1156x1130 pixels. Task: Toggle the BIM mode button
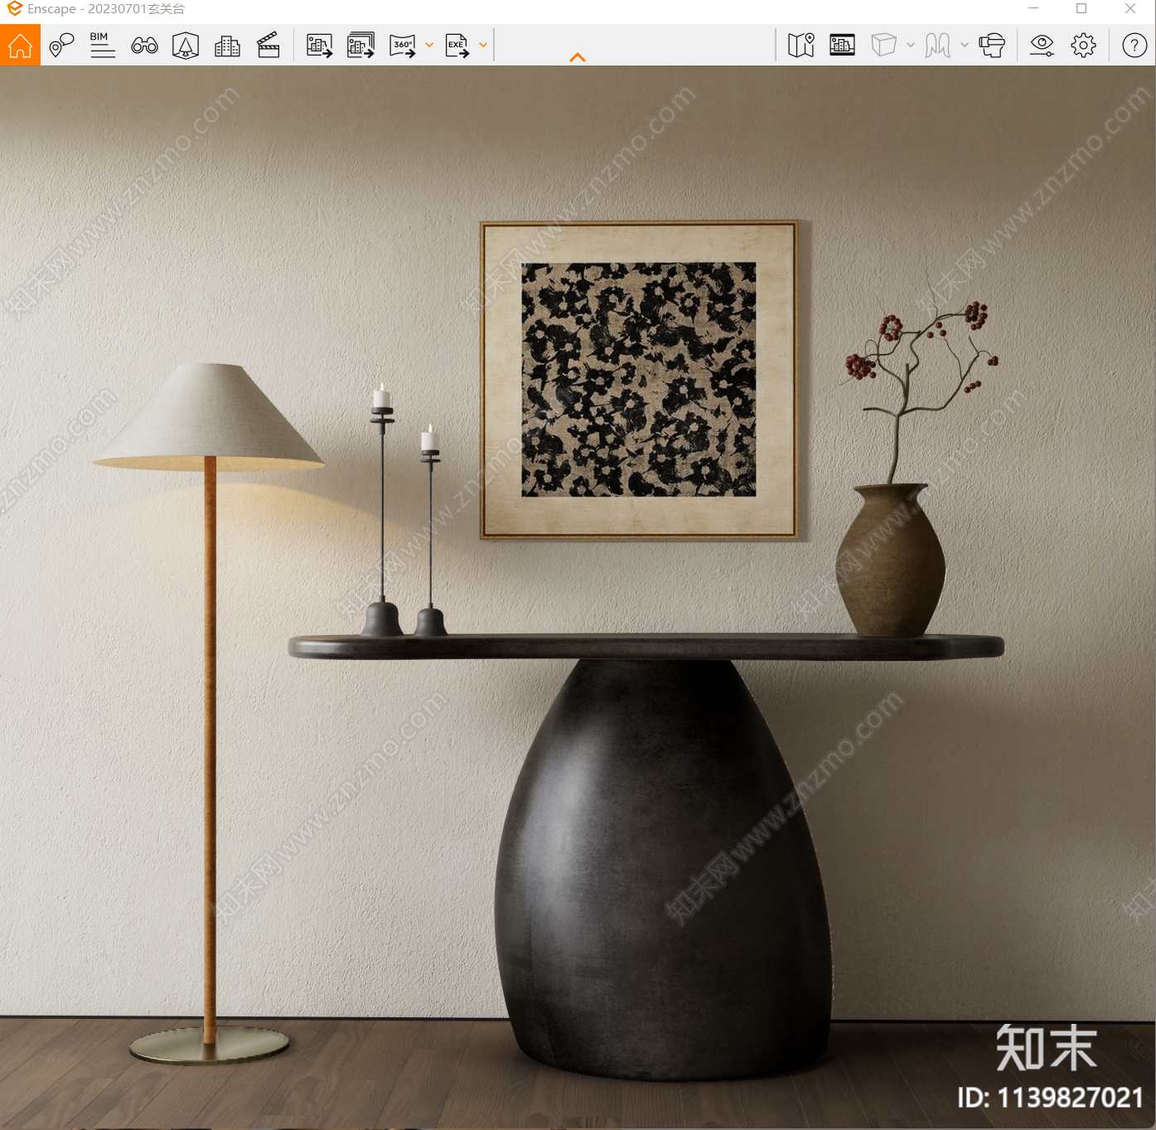[102, 45]
